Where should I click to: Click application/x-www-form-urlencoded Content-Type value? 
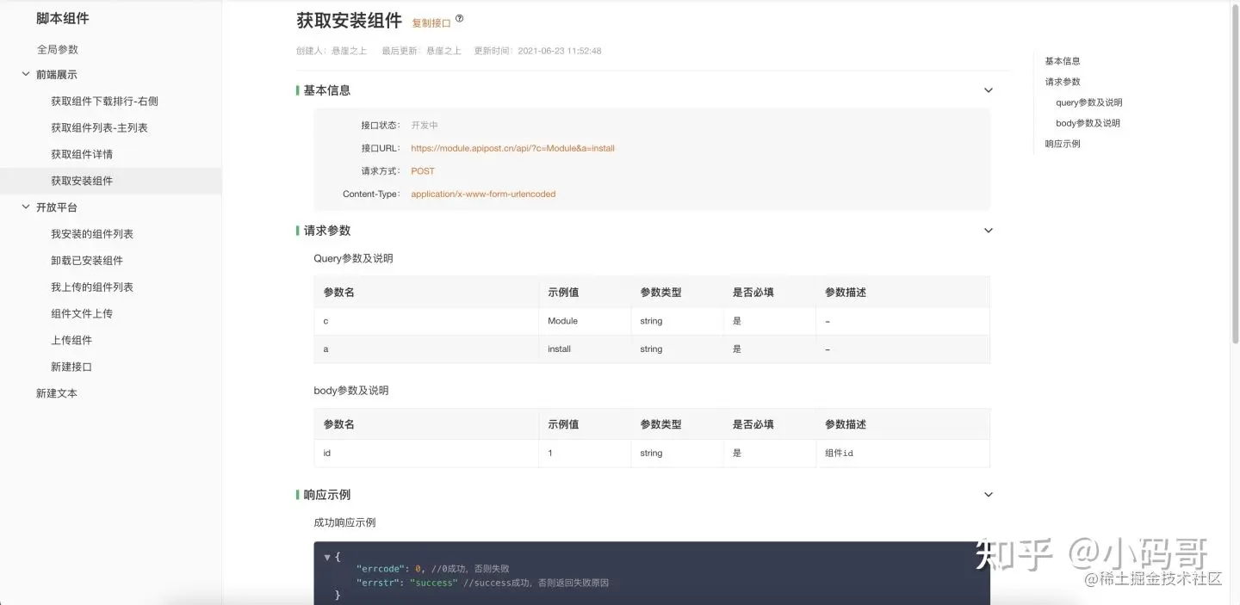(x=483, y=194)
